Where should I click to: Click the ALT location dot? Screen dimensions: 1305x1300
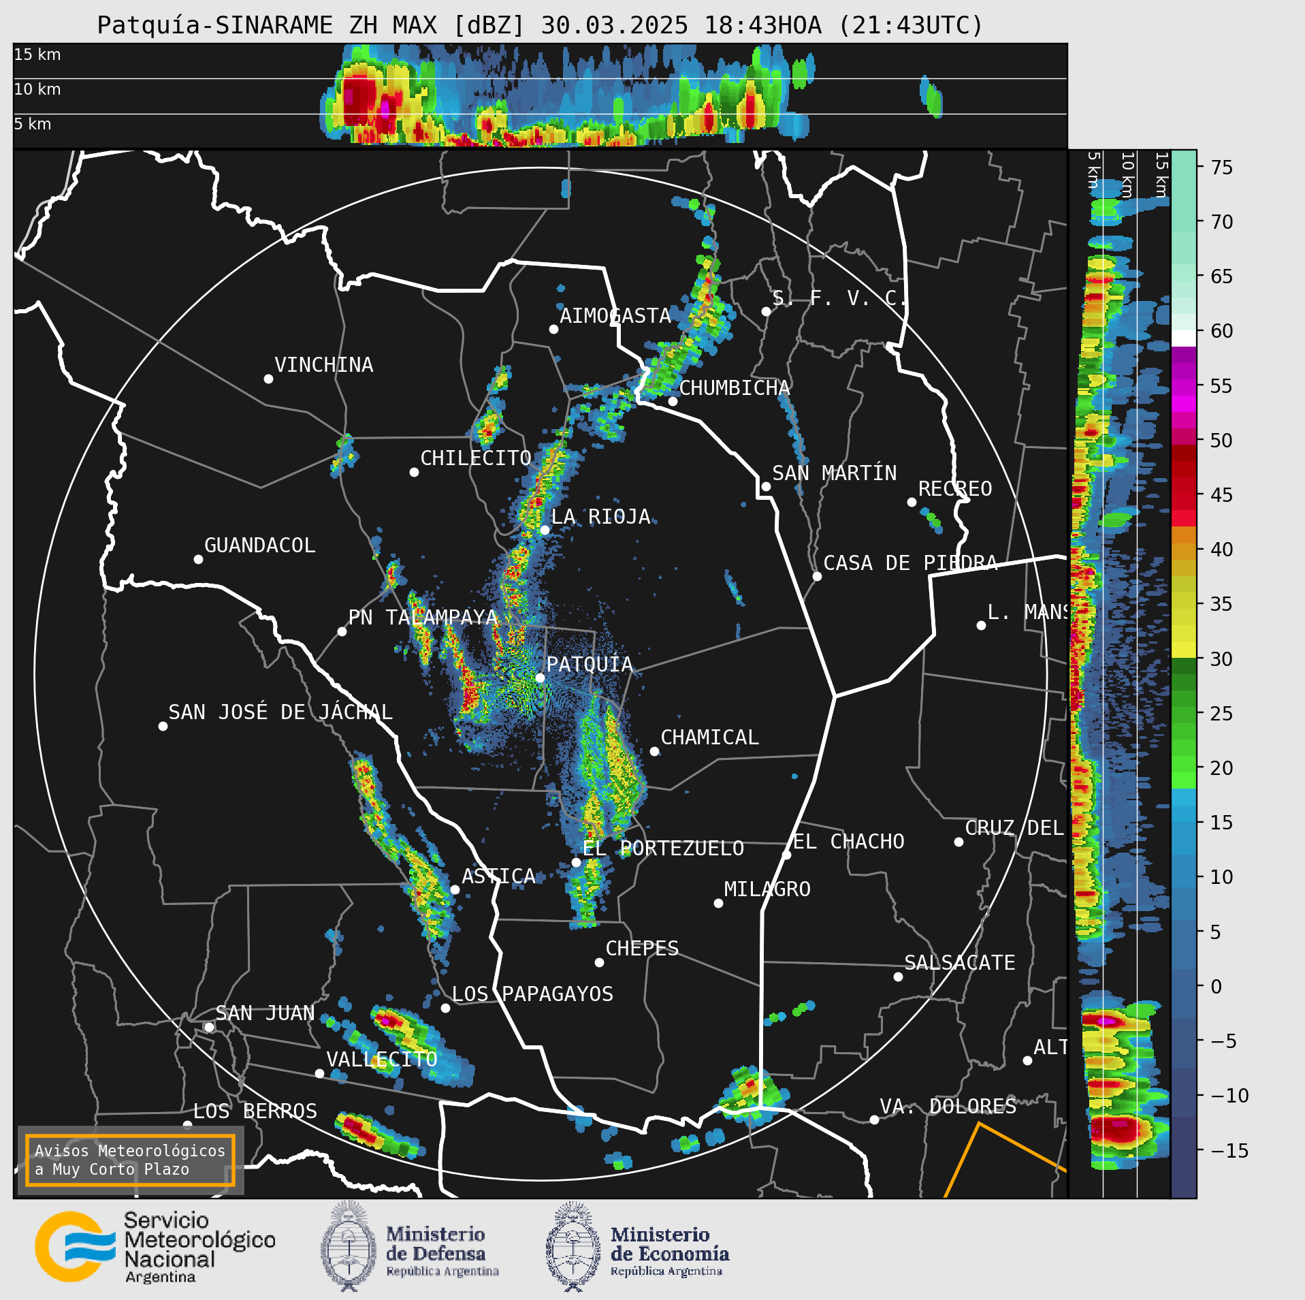click(1027, 1060)
